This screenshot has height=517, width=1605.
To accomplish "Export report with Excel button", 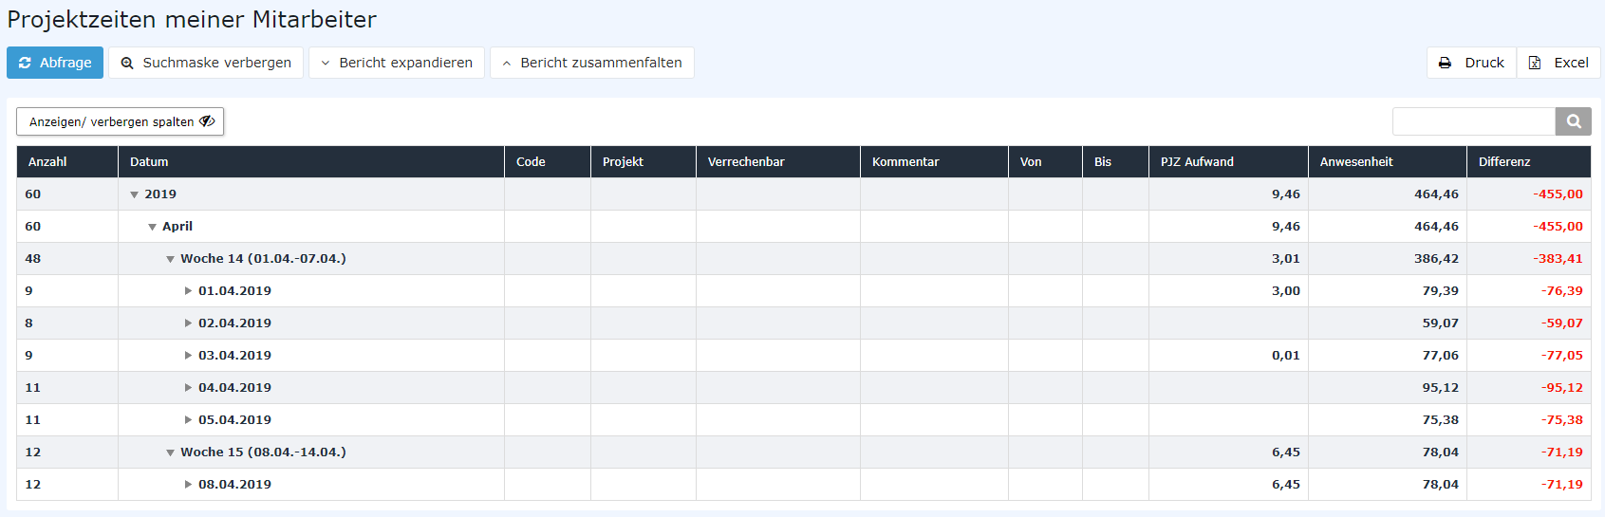I will pos(1558,63).
